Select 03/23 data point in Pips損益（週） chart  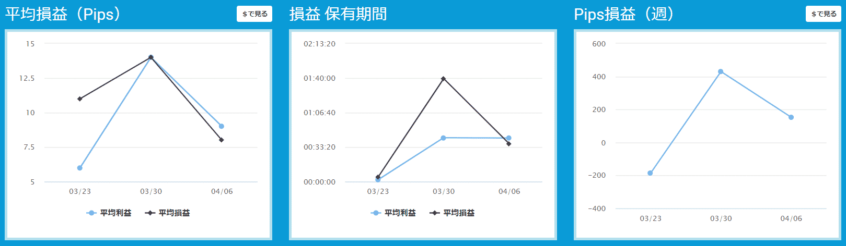click(650, 173)
